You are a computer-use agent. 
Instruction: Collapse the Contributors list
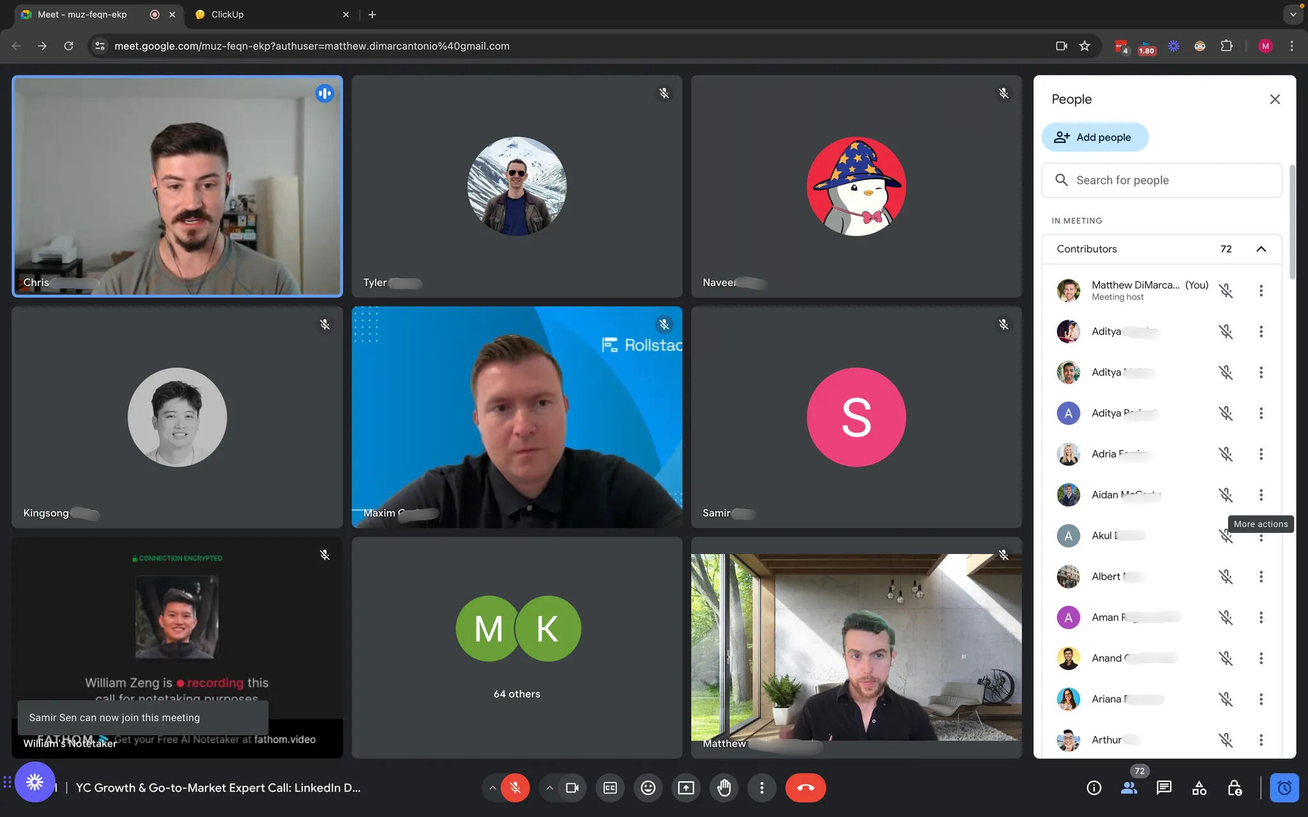point(1261,249)
